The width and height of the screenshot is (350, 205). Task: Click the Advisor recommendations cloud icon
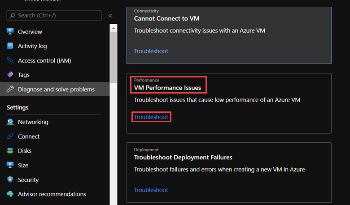point(10,194)
